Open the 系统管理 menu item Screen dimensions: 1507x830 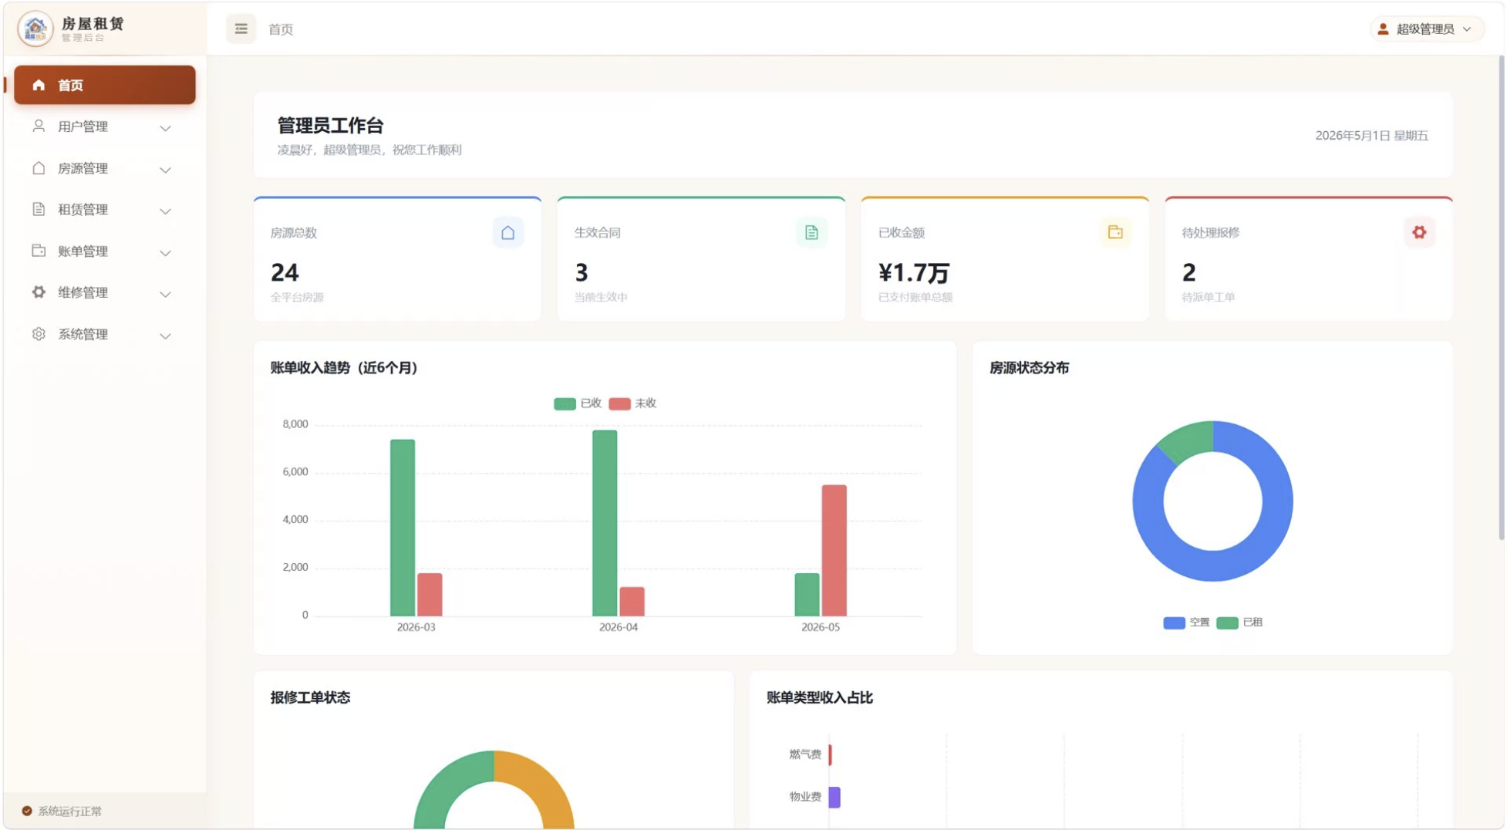pos(105,335)
